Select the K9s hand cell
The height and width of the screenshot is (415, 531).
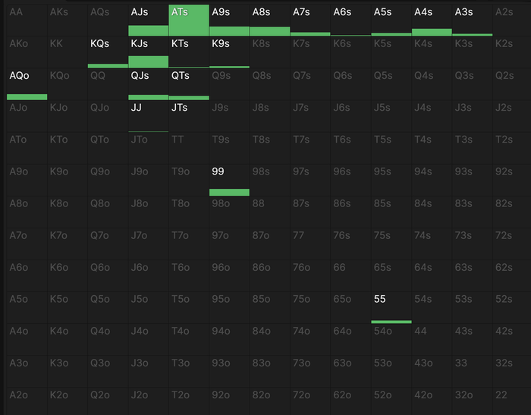click(229, 52)
